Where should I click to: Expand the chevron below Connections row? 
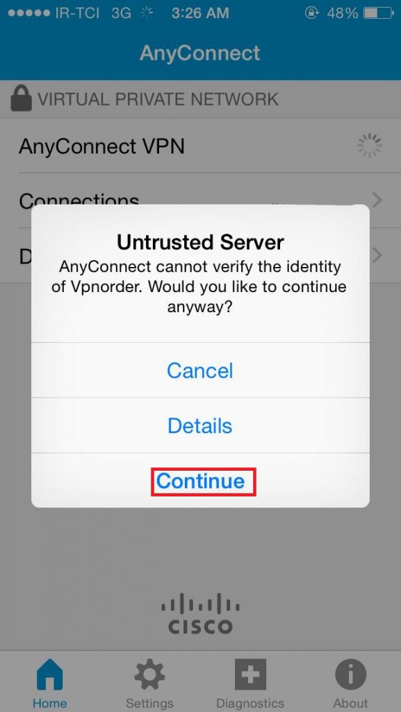click(377, 255)
